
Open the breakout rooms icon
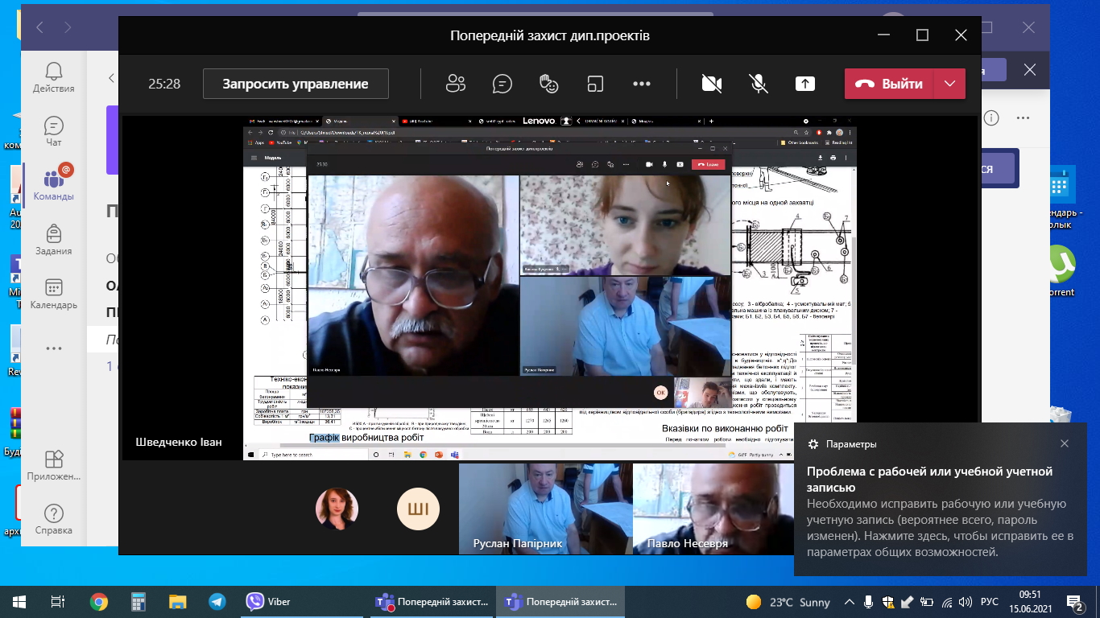[595, 84]
